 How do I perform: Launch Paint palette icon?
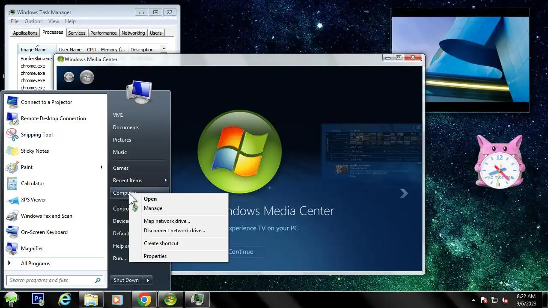pyautogui.click(x=12, y=167)
